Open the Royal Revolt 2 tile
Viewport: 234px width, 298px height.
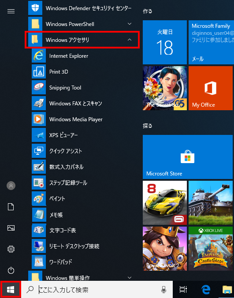tap(165, 249)
